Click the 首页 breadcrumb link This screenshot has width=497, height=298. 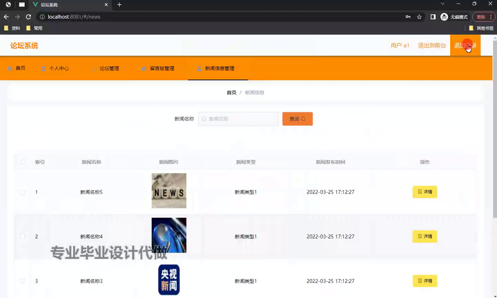[232, 93]
